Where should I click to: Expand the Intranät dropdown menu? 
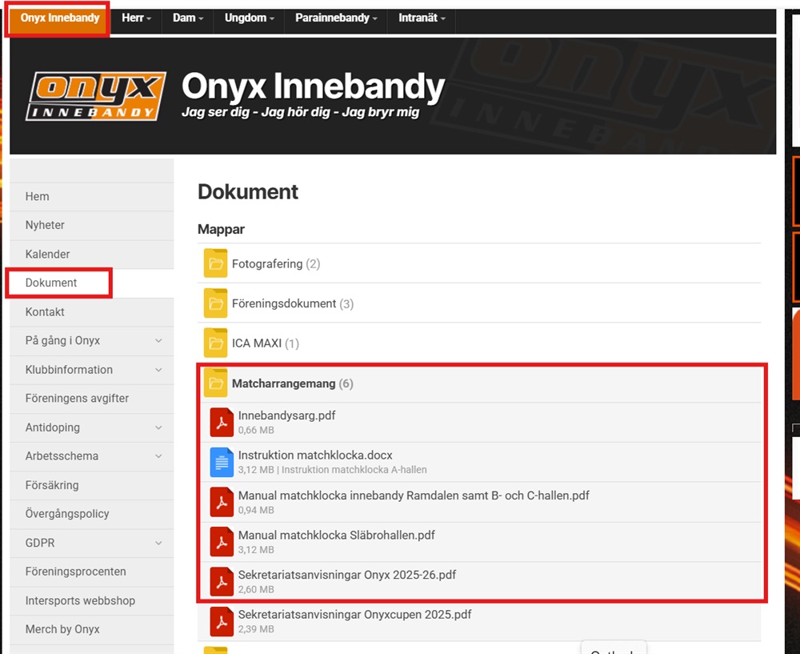tap(422, 18)
